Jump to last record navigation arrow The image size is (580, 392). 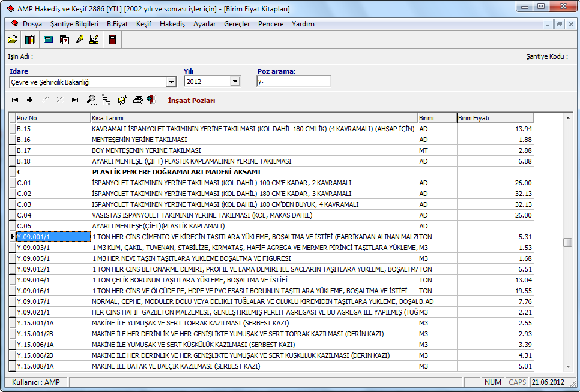tap(75, 100)
